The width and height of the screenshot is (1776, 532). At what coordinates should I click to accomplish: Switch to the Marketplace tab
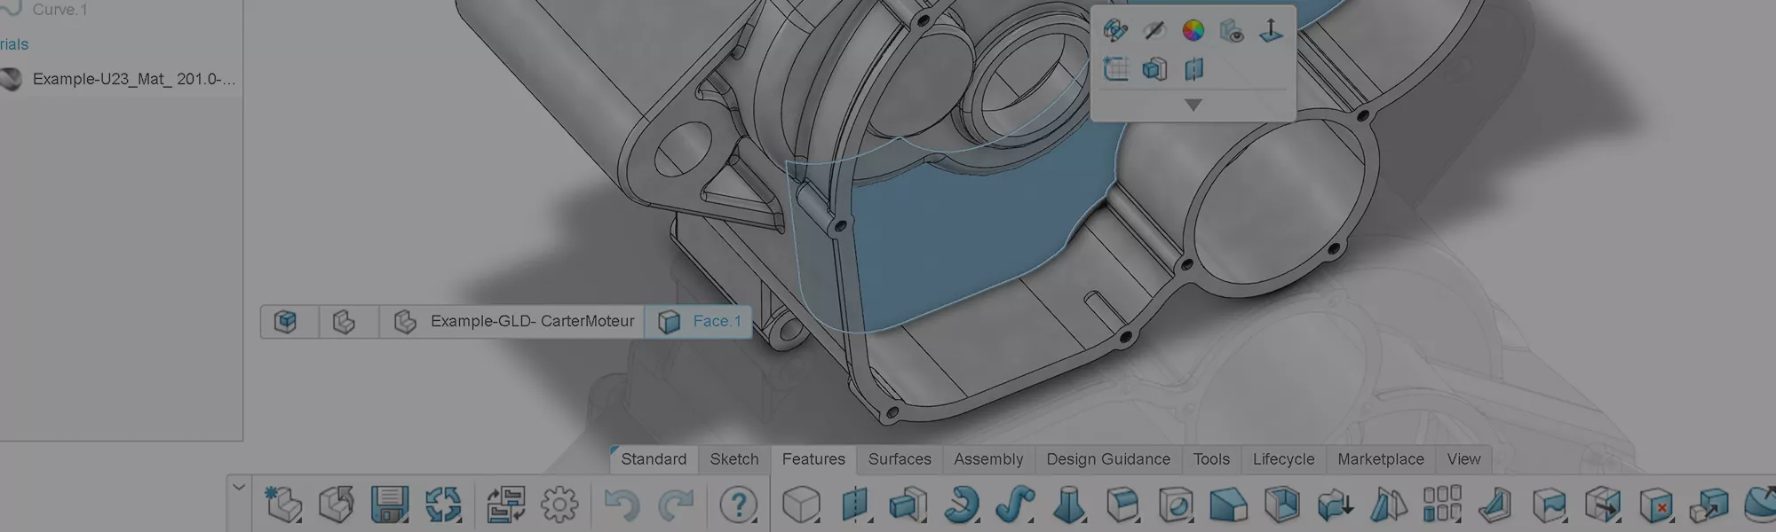(1381, 459)
